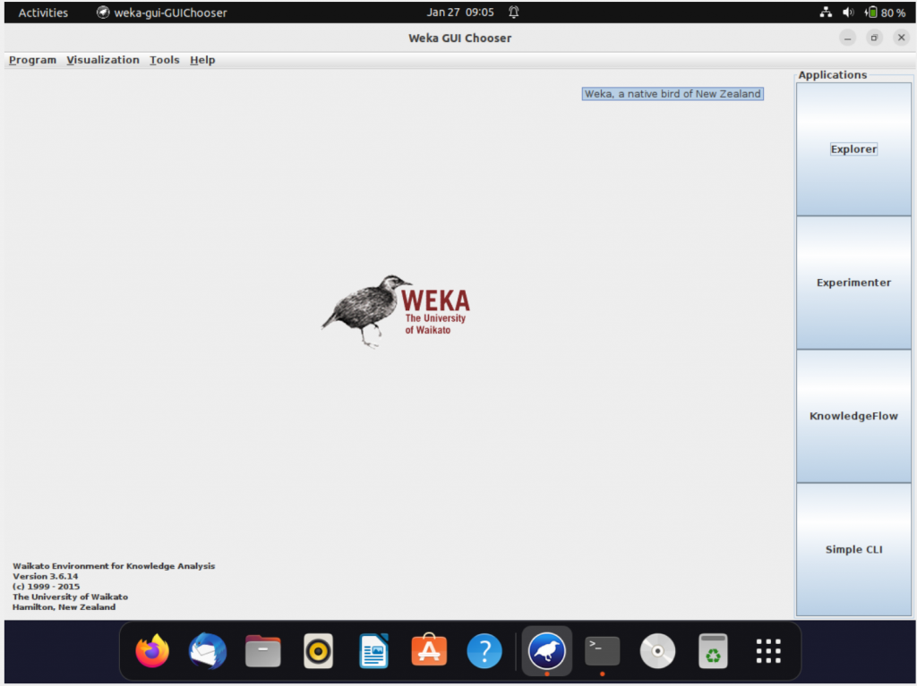Open the Help menu
This screenshot has width=917, height=686.
202,60
